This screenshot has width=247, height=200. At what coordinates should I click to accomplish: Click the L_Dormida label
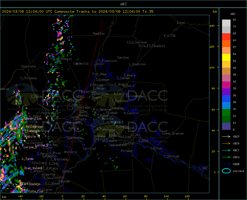[172, 156]
